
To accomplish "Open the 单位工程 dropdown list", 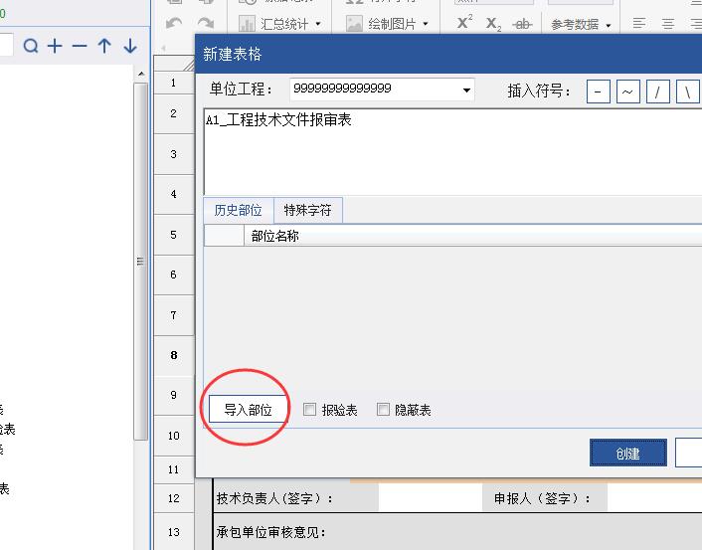I will [466, 91].
